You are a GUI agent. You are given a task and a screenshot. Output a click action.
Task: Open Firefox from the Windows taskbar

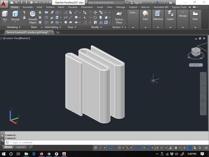[x=41, y=154]
